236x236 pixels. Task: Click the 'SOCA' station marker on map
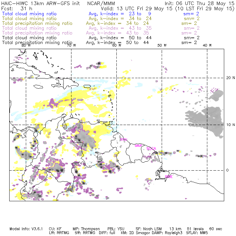151,149
